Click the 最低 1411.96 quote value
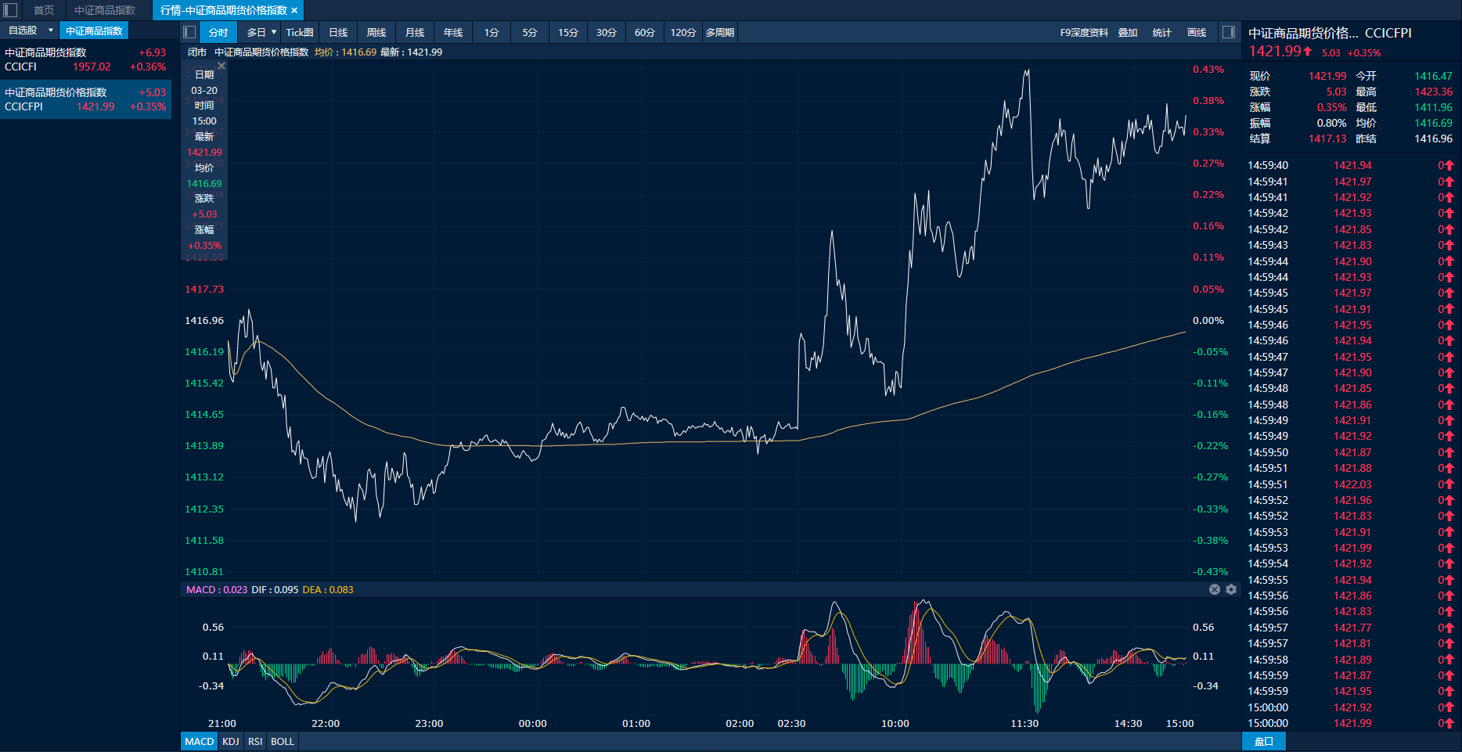The width and height of the screenshot is (1462, 752). [x=1433, y=107]
